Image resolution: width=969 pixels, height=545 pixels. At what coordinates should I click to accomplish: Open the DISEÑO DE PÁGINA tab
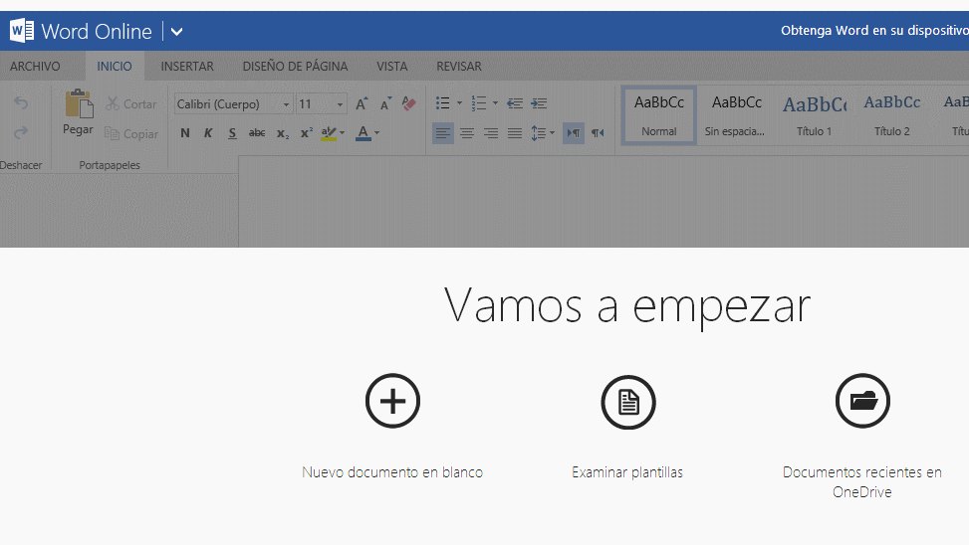(x=295, y=67)
